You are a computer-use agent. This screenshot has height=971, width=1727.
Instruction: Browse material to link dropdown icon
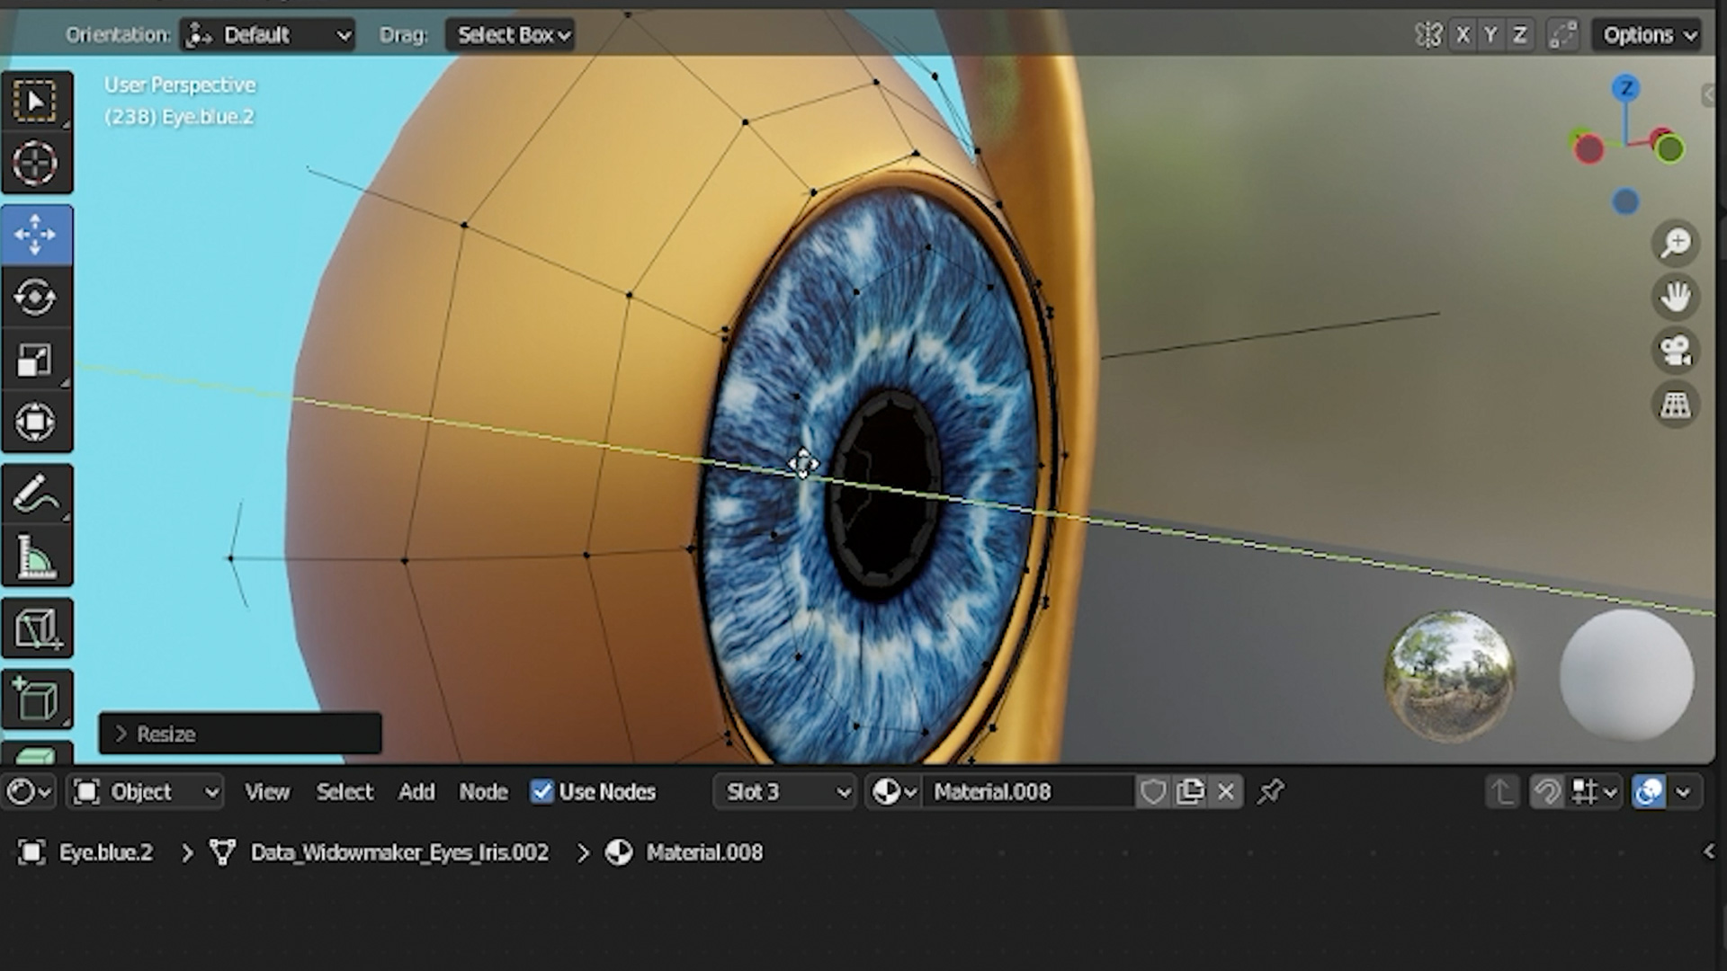894,792
